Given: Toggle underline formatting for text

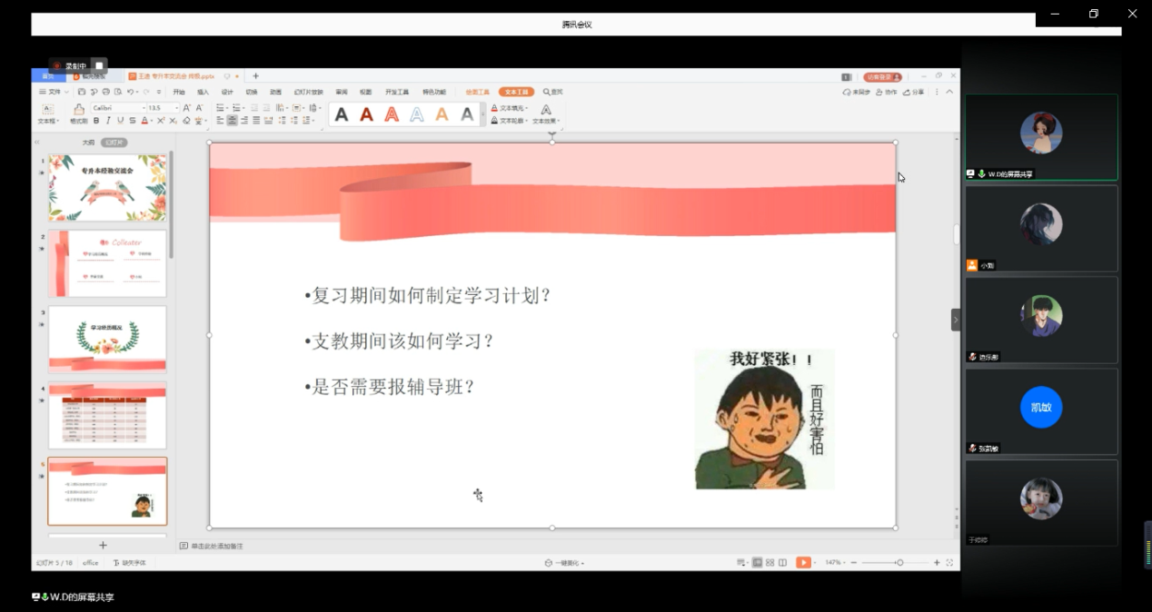Looking at the screenshot, I should click(120, 120).
